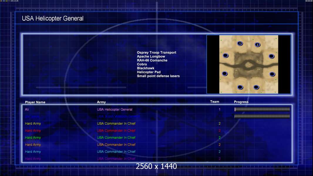
Task: Click purple 'USA Commander In Chief' army entry
Action: tap(116, 159)
